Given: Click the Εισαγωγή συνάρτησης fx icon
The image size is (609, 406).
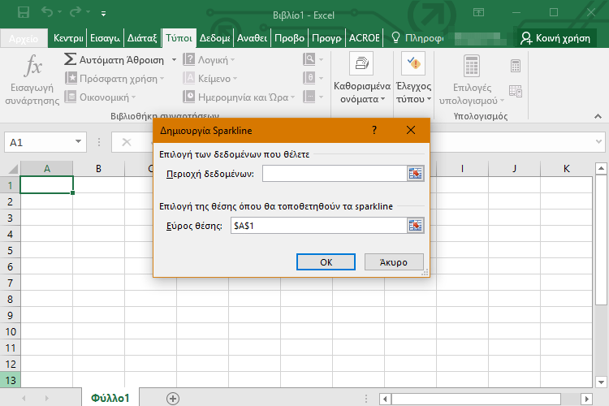Looking at the screenshot, I should point(32,66).
